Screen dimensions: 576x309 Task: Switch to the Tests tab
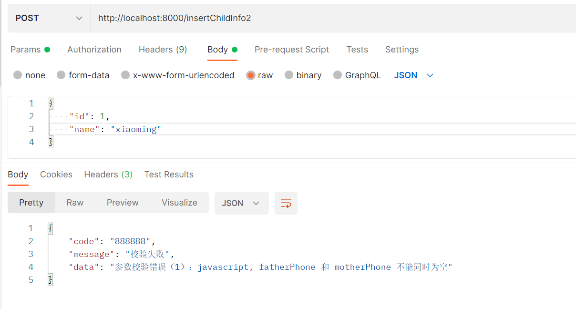click(x=357, y=50)
